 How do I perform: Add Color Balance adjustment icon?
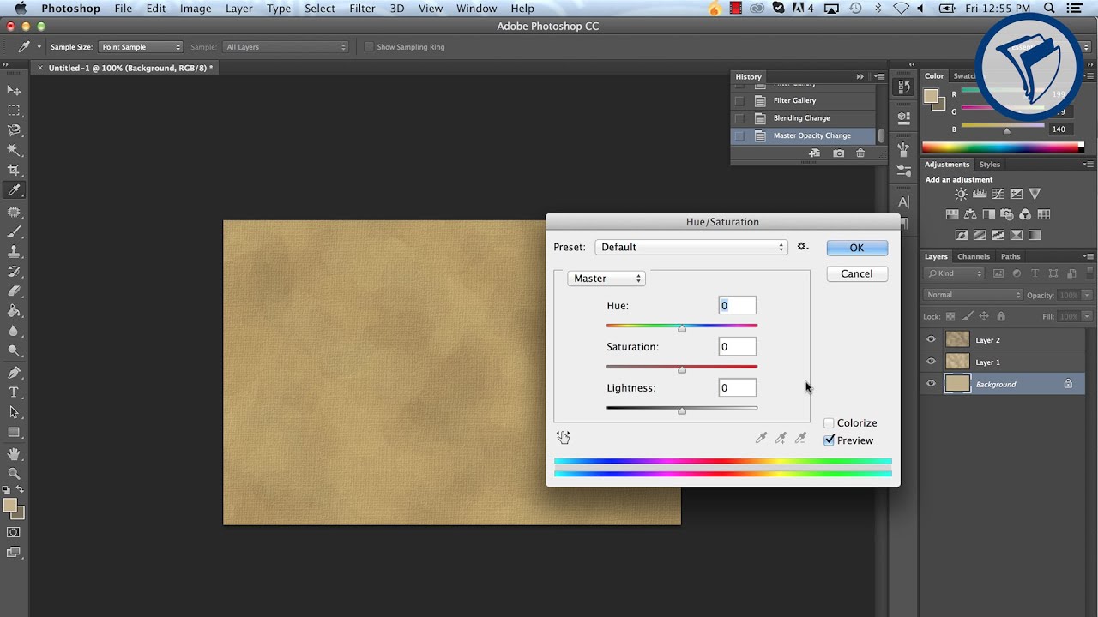[x=970, y=215]
